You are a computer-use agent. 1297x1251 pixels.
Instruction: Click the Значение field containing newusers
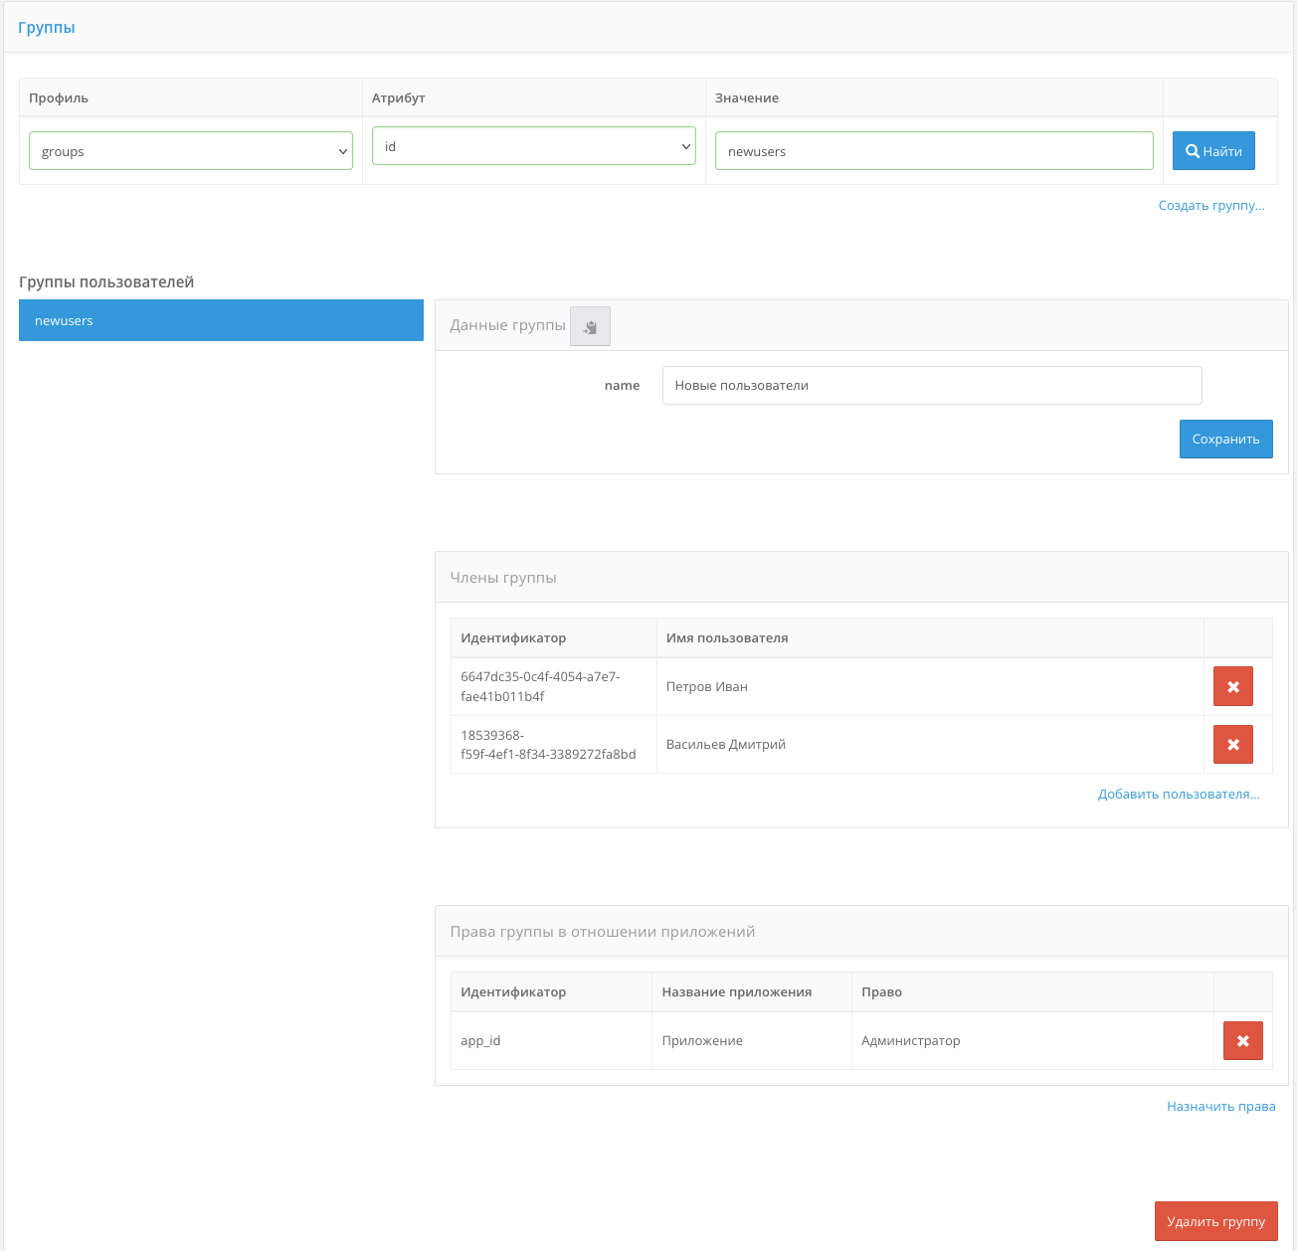pyautogui.click(x=934, y=151)
